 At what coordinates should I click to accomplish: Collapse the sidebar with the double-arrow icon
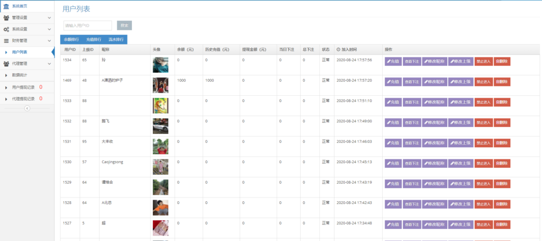click(27, 108)
